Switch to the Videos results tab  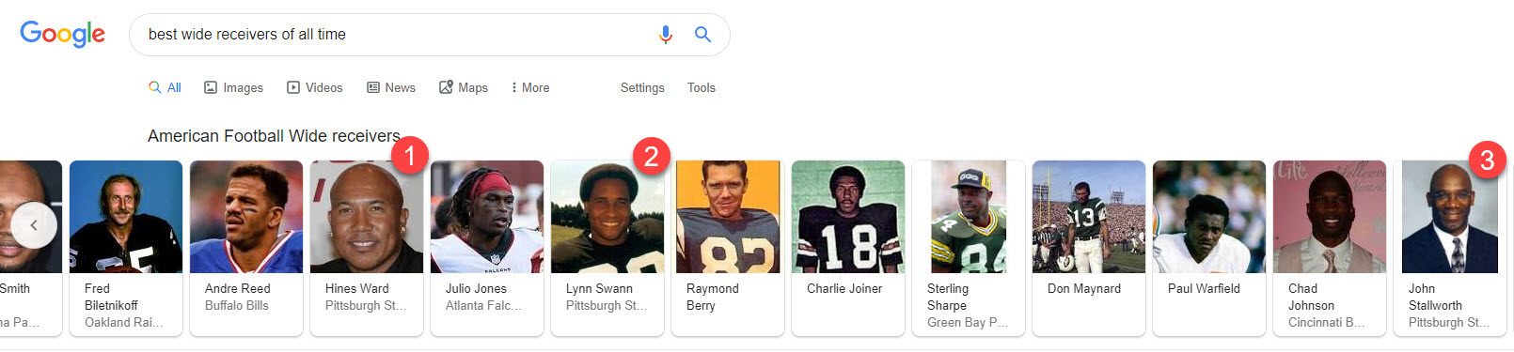(x=315, y=87)
